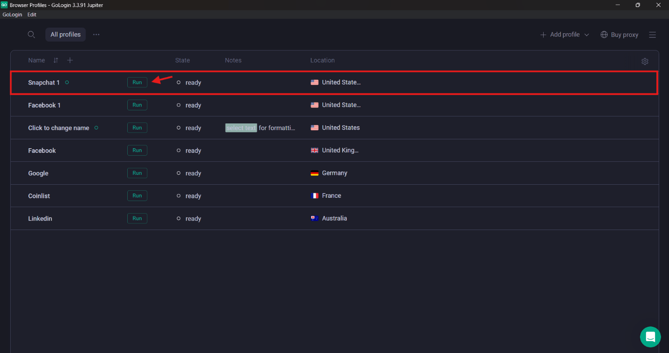Open the GoLogin menu in menu bar
Screen dimensions: 669x353
coord(12,14)
